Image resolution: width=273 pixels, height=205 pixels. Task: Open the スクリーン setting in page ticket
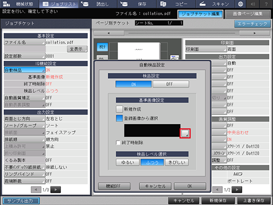[219, 153]
